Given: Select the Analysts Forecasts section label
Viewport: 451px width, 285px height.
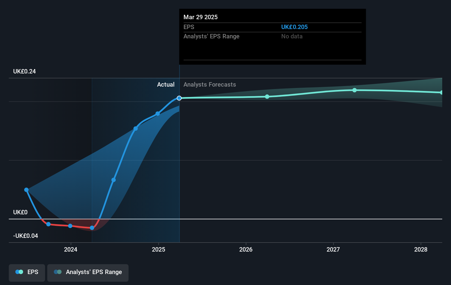Looking at the screenshot, I should (x=210, y=84).
